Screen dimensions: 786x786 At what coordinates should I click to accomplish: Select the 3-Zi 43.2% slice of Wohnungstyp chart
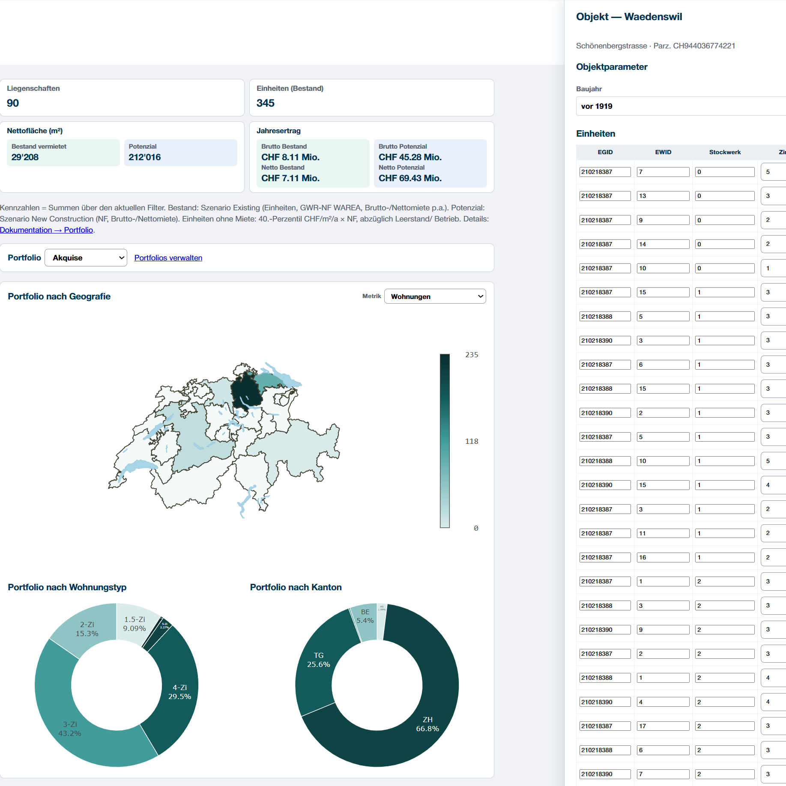pos(69,729)
